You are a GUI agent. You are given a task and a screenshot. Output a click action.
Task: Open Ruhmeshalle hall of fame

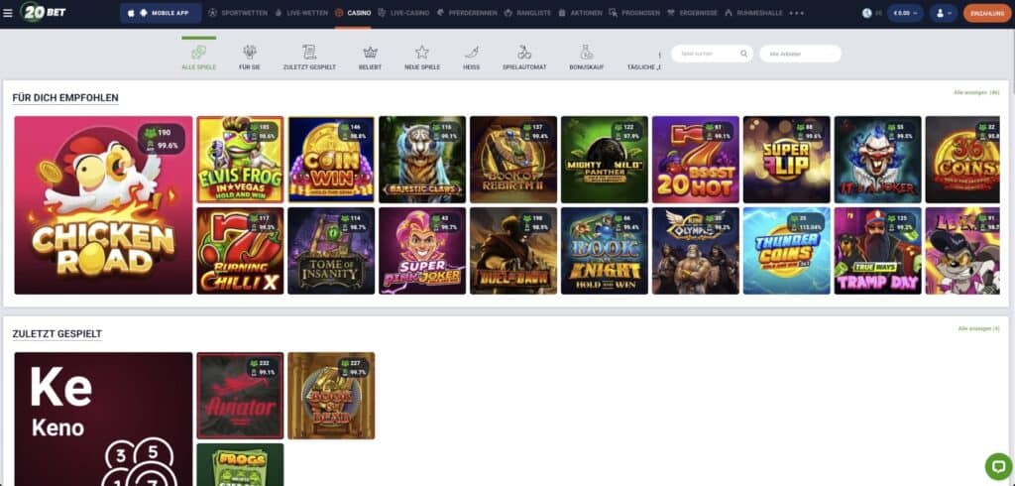coord(753,13)
